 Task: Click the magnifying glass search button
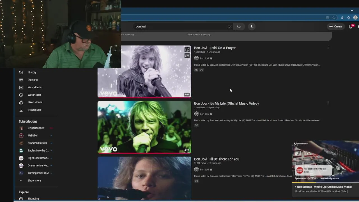tap(239, 26)
